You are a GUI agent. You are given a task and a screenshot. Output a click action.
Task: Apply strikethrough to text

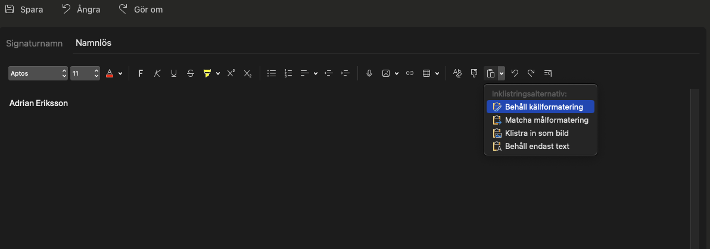click(191, 73)
